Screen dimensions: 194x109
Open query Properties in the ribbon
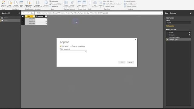click(54, 1)
